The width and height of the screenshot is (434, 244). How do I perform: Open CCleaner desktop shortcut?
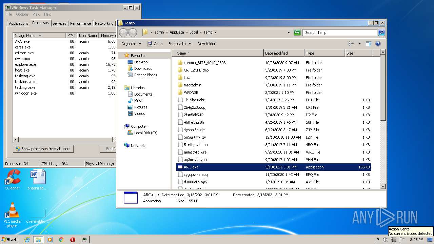(x=12, y=180)
